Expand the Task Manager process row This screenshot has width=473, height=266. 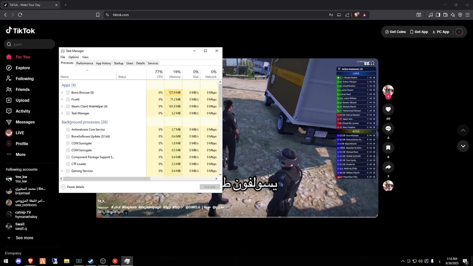click(62, 113)
